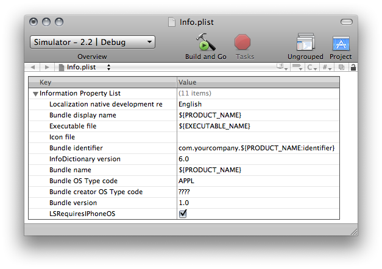Select the Bundle display name key
The width and height of the screenshot is (382, 269).
click(x=83, y=115)
